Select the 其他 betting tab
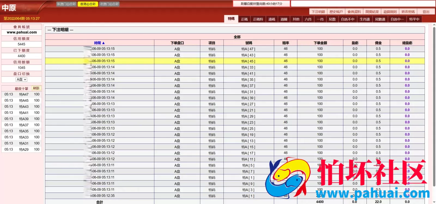Image resolution: width=436 pixels, height=204 pixels. click(296, 19)
